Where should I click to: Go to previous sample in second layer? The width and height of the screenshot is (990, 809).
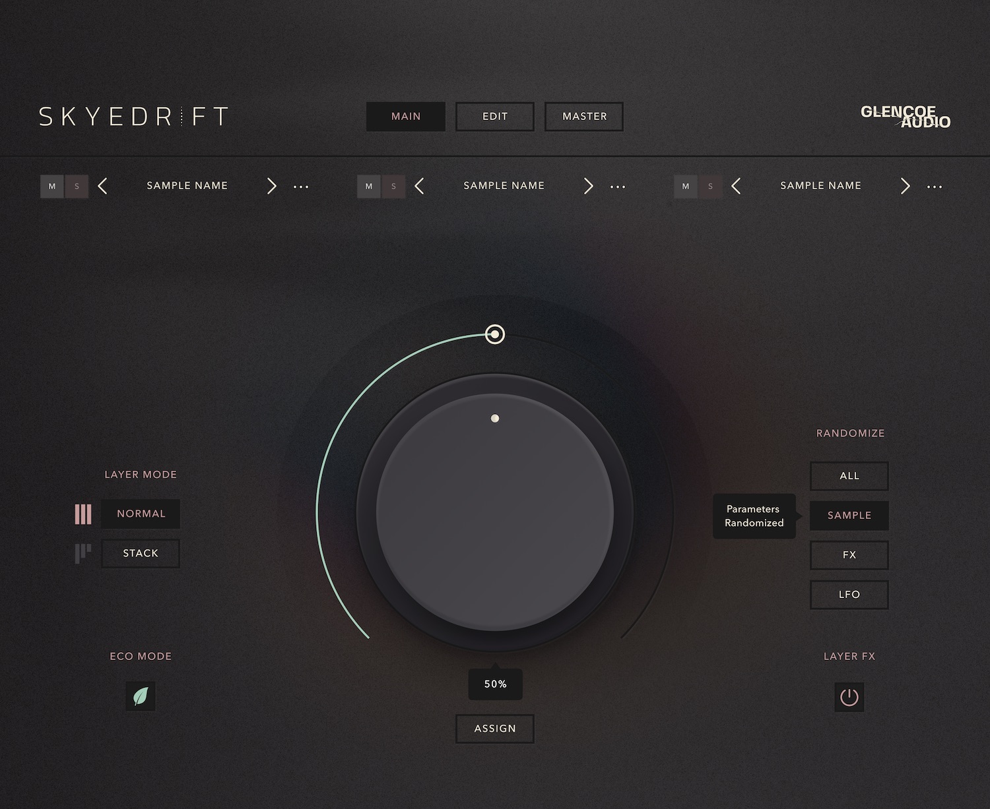(x=419, y=186)
